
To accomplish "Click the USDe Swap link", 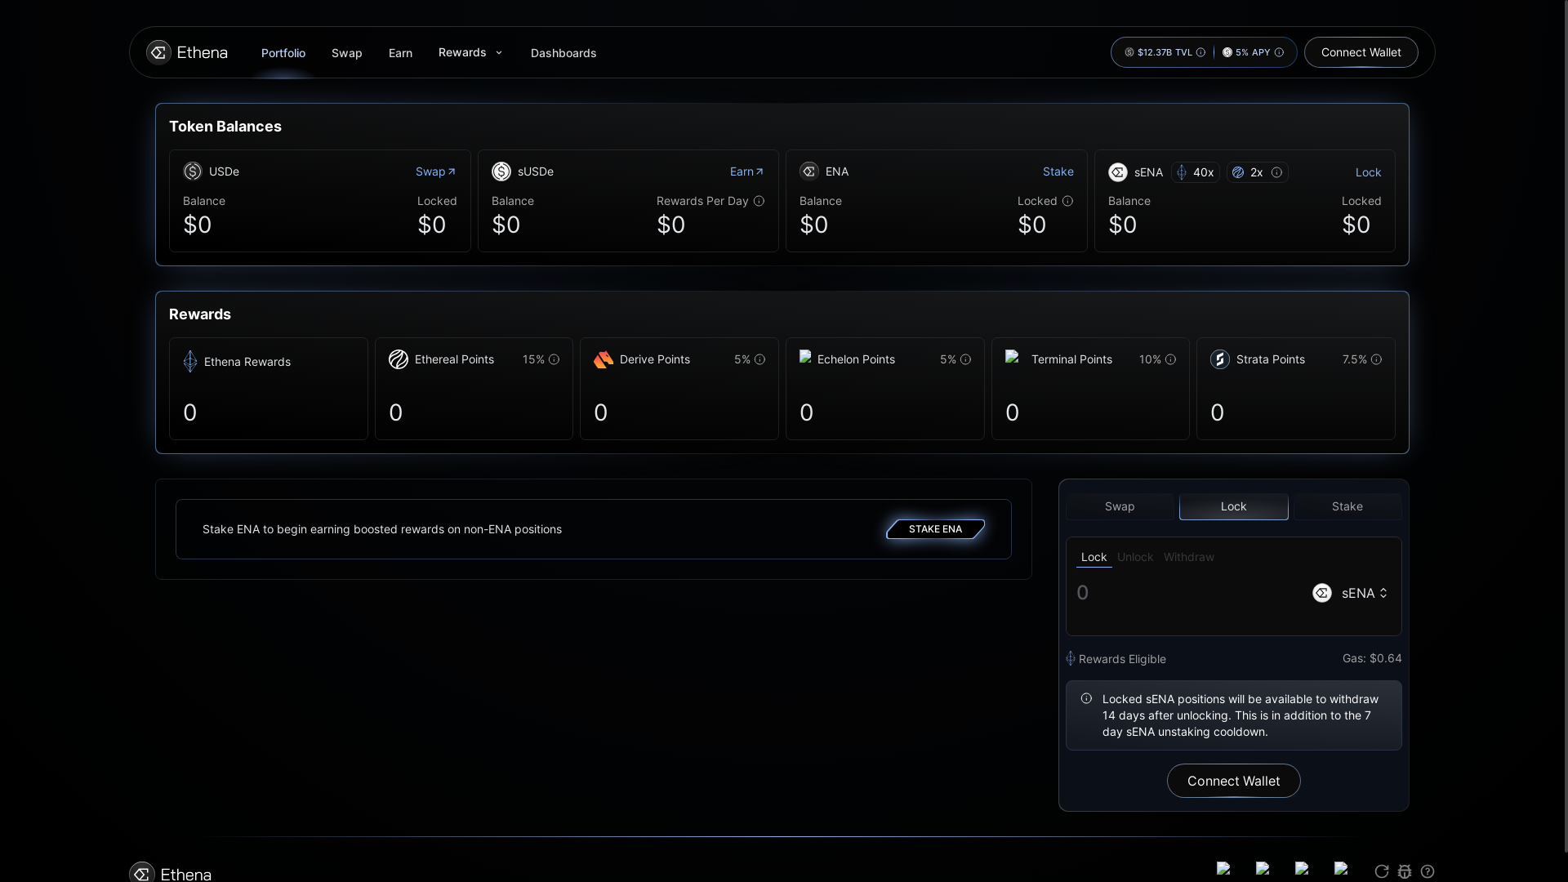I will pos(436,171).
